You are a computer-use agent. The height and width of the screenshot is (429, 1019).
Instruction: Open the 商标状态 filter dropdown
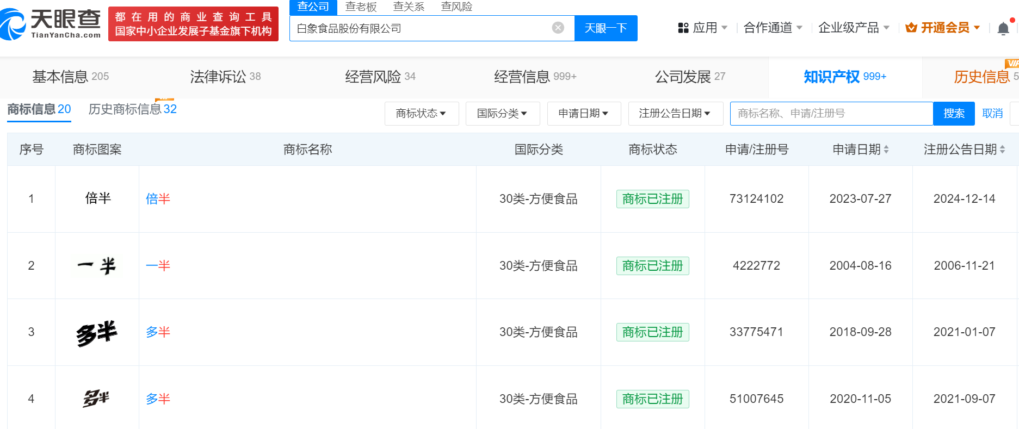tap(422, 114)
